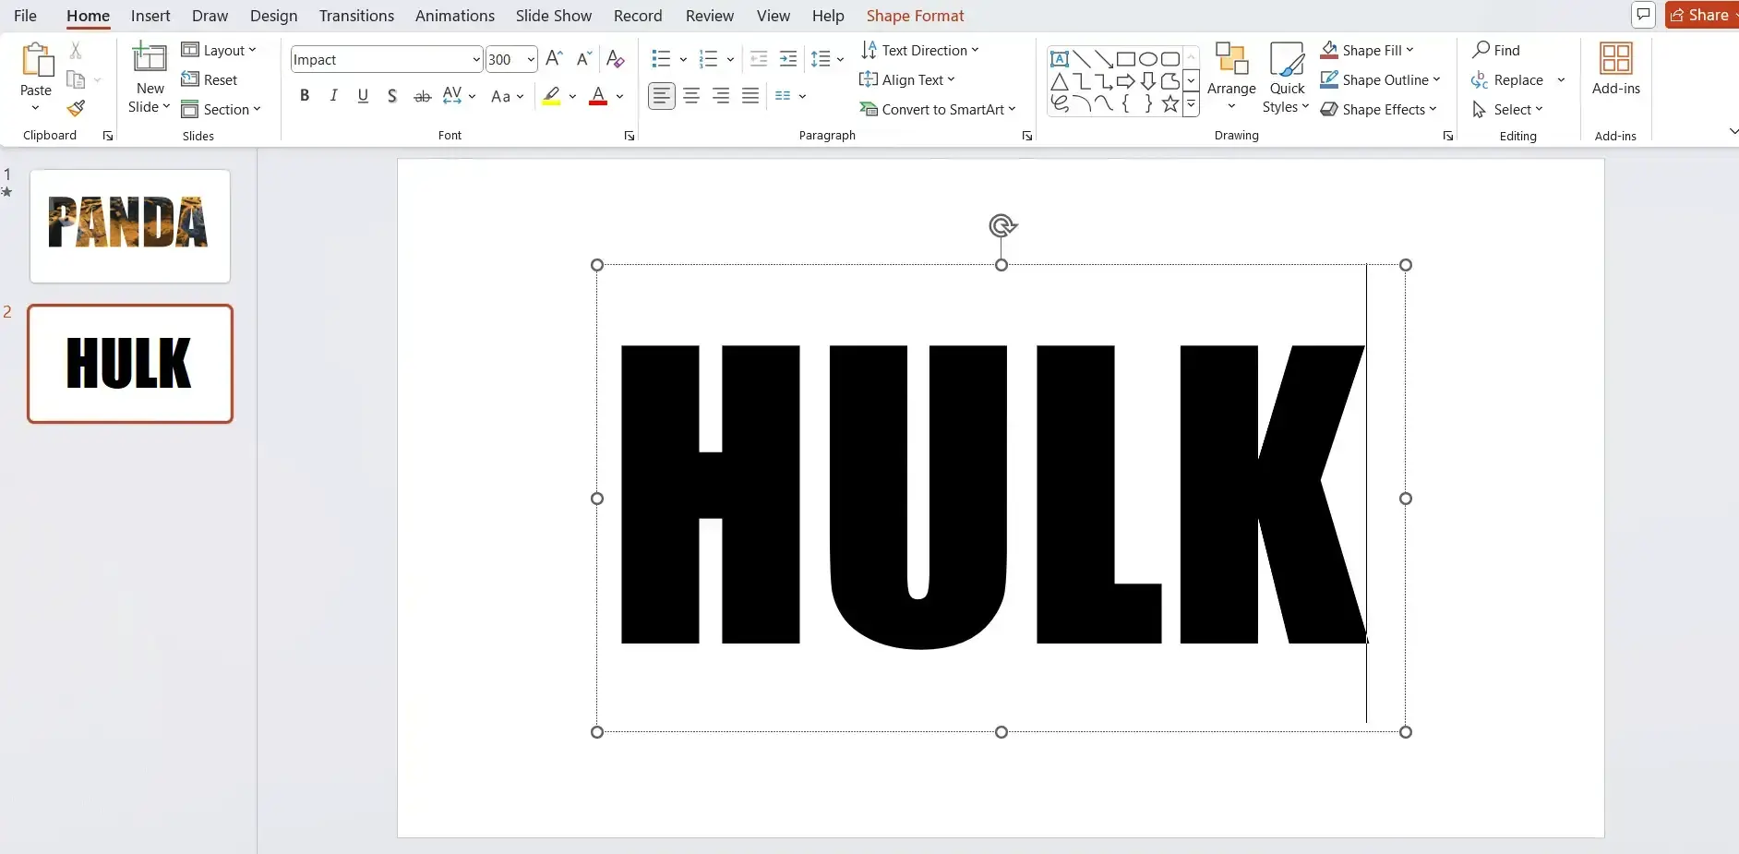Center align the text
This screenshot has width=1739, height=854.
[x=691, y=96]
